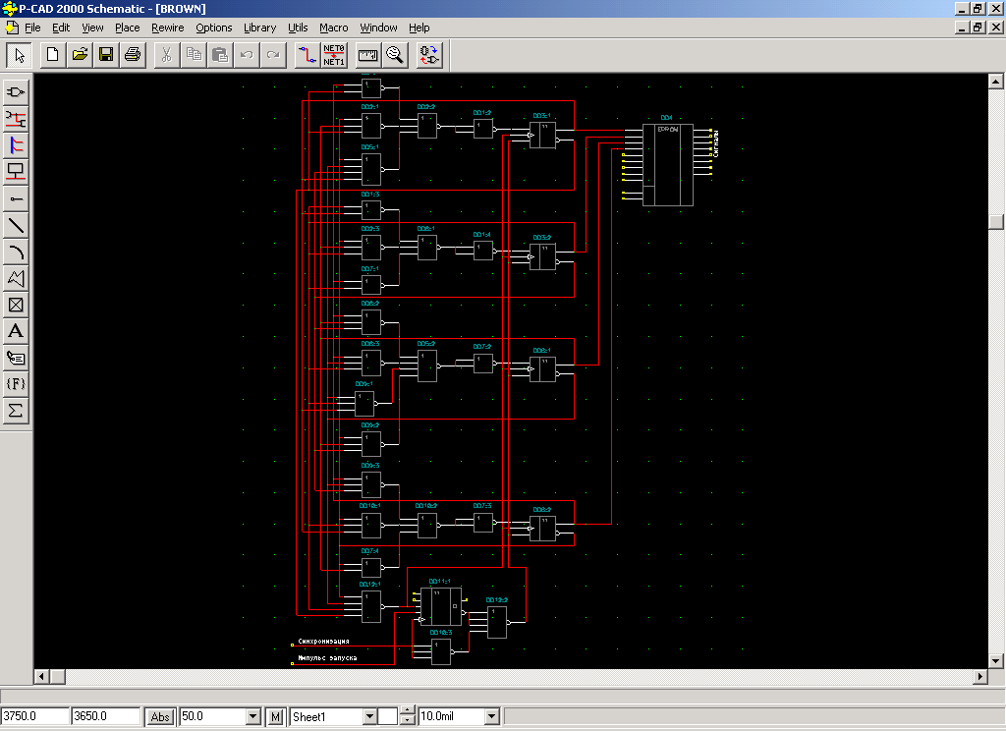
Task: Activate the Place Wire tool
Action: (16, 119)
